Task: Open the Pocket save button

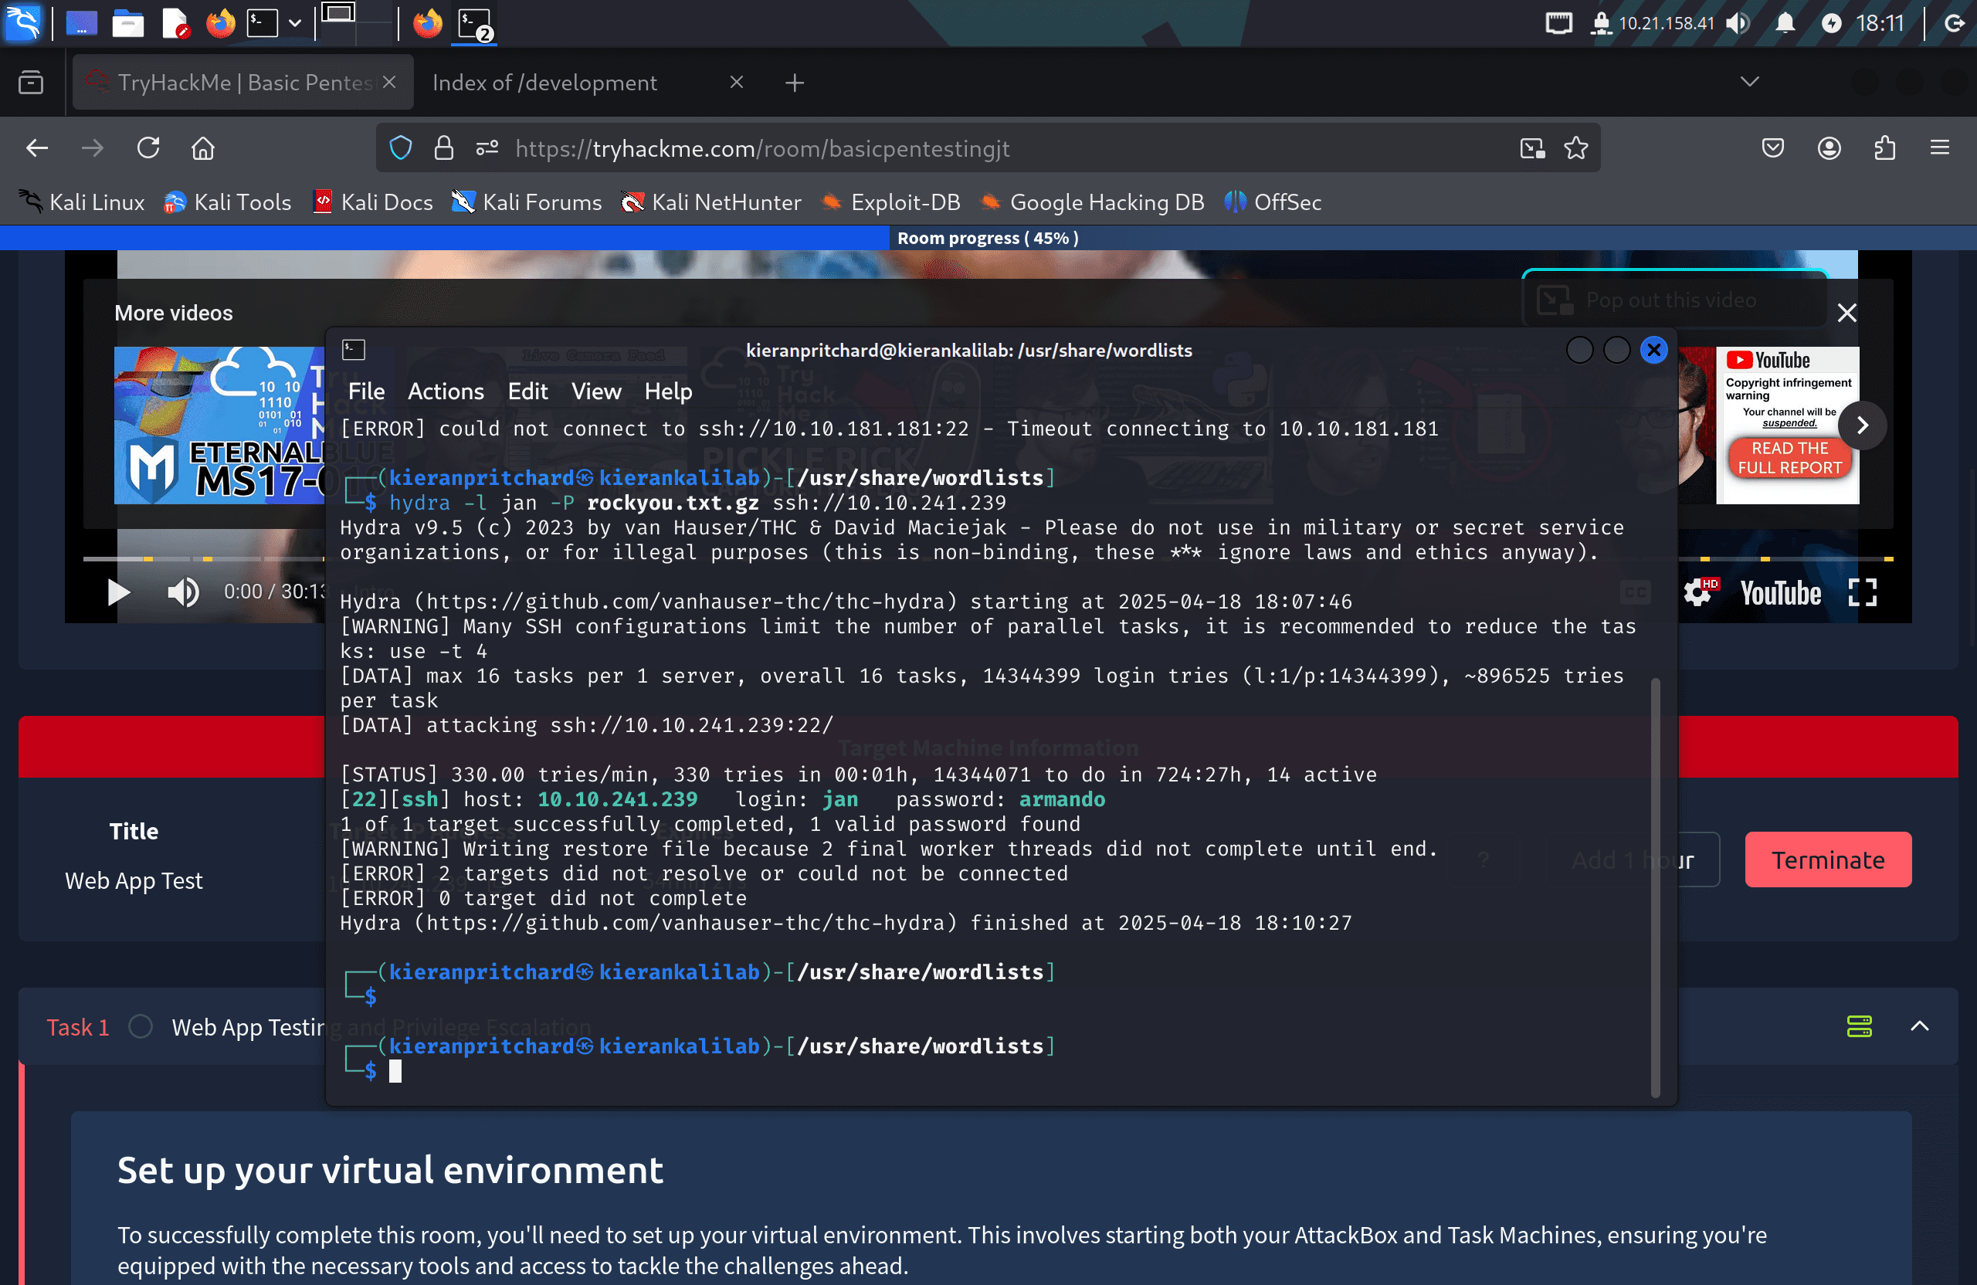Action: [x=1772, y=149]
